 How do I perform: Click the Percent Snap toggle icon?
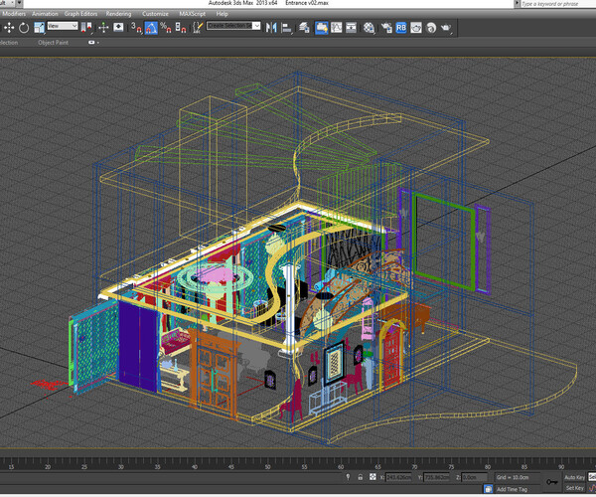(165, 28)
